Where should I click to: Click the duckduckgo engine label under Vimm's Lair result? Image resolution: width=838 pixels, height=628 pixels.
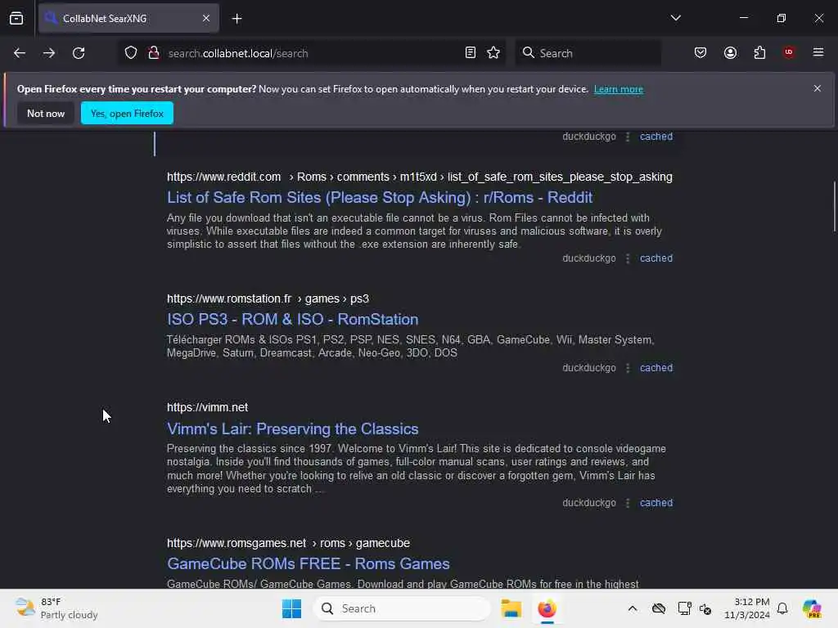(589, 503)
